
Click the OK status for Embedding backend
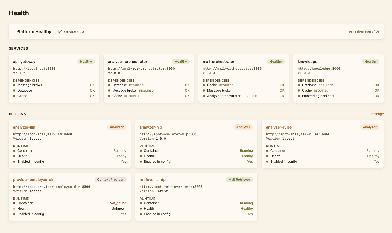[x=377, y=96]
